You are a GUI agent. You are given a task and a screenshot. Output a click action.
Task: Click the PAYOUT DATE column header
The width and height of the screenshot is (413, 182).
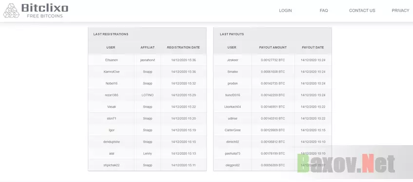coord(313,48)
